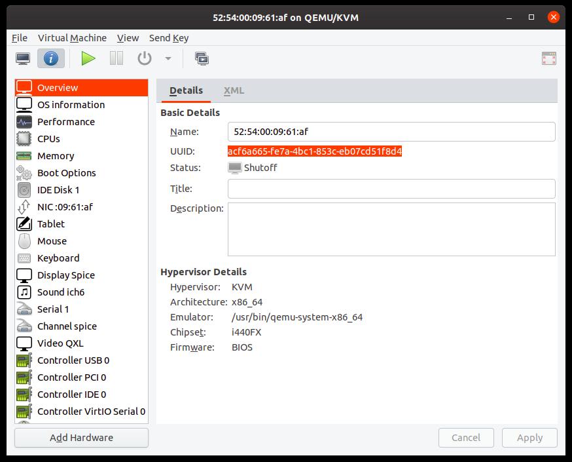Click the Memory RAM icon
The width and height of the screenshot is (572, 462).
point(24,156)
